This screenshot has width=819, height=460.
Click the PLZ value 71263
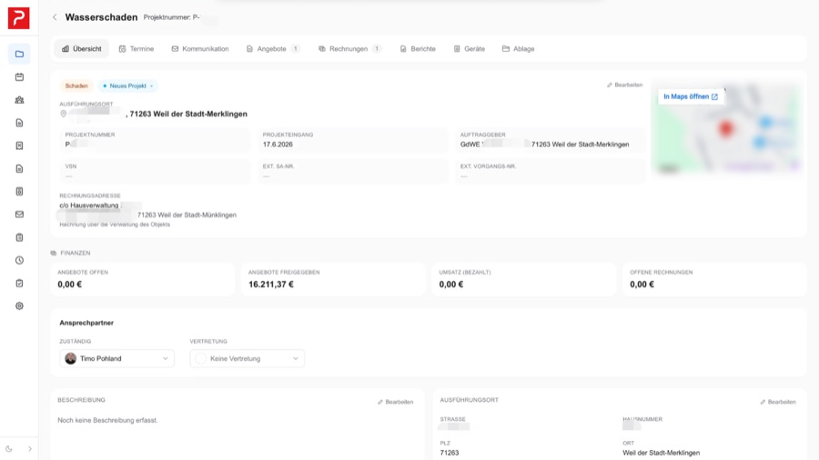(x=450, y=453)
